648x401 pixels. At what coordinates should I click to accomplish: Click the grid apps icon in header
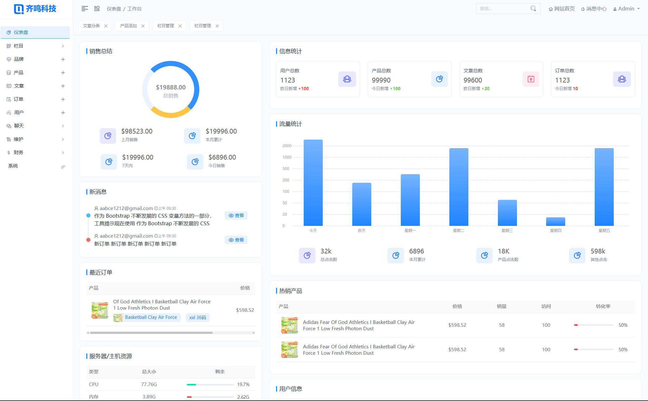coord(97,9)
